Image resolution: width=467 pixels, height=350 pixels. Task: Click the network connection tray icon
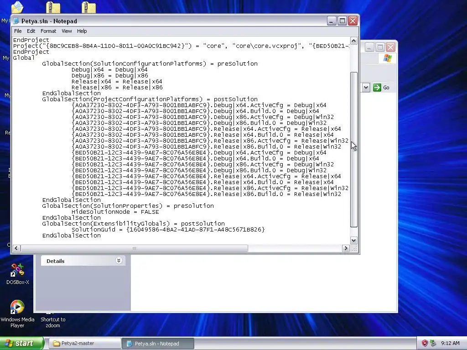tap(433, 343)
